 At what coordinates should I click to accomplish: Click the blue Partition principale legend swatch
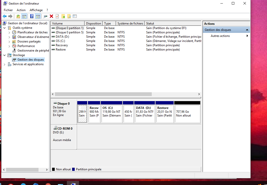click(73, 169)
